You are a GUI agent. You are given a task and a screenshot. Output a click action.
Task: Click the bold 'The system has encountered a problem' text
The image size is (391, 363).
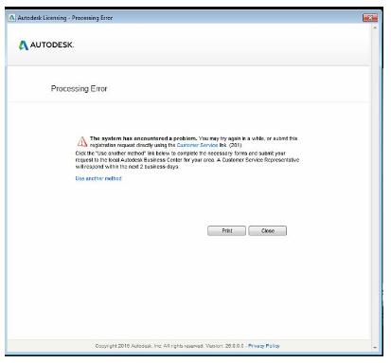(x=143, y=138)
